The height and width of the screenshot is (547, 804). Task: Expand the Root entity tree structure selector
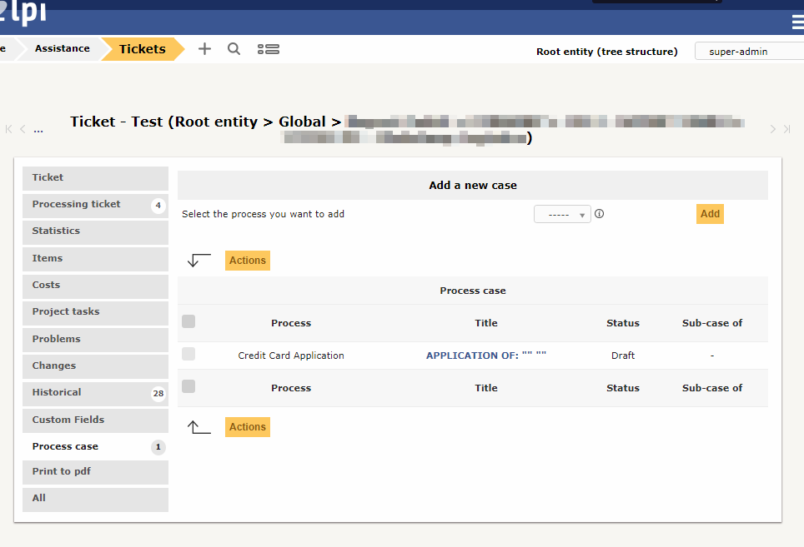click(x=606, y=52)
